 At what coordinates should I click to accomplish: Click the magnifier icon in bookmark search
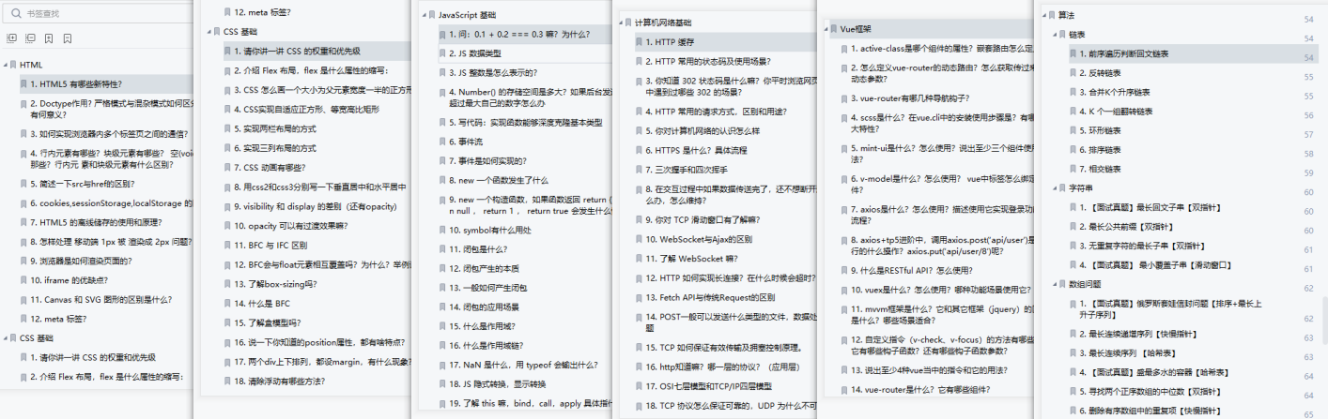point(15,13)
